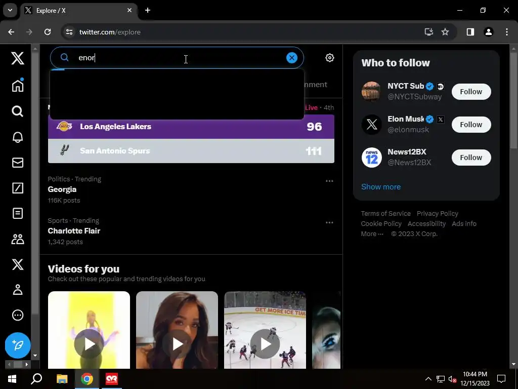Open more options for Georgia trend
This screenshot has width=518, height=389.
(x=329, y=181)
